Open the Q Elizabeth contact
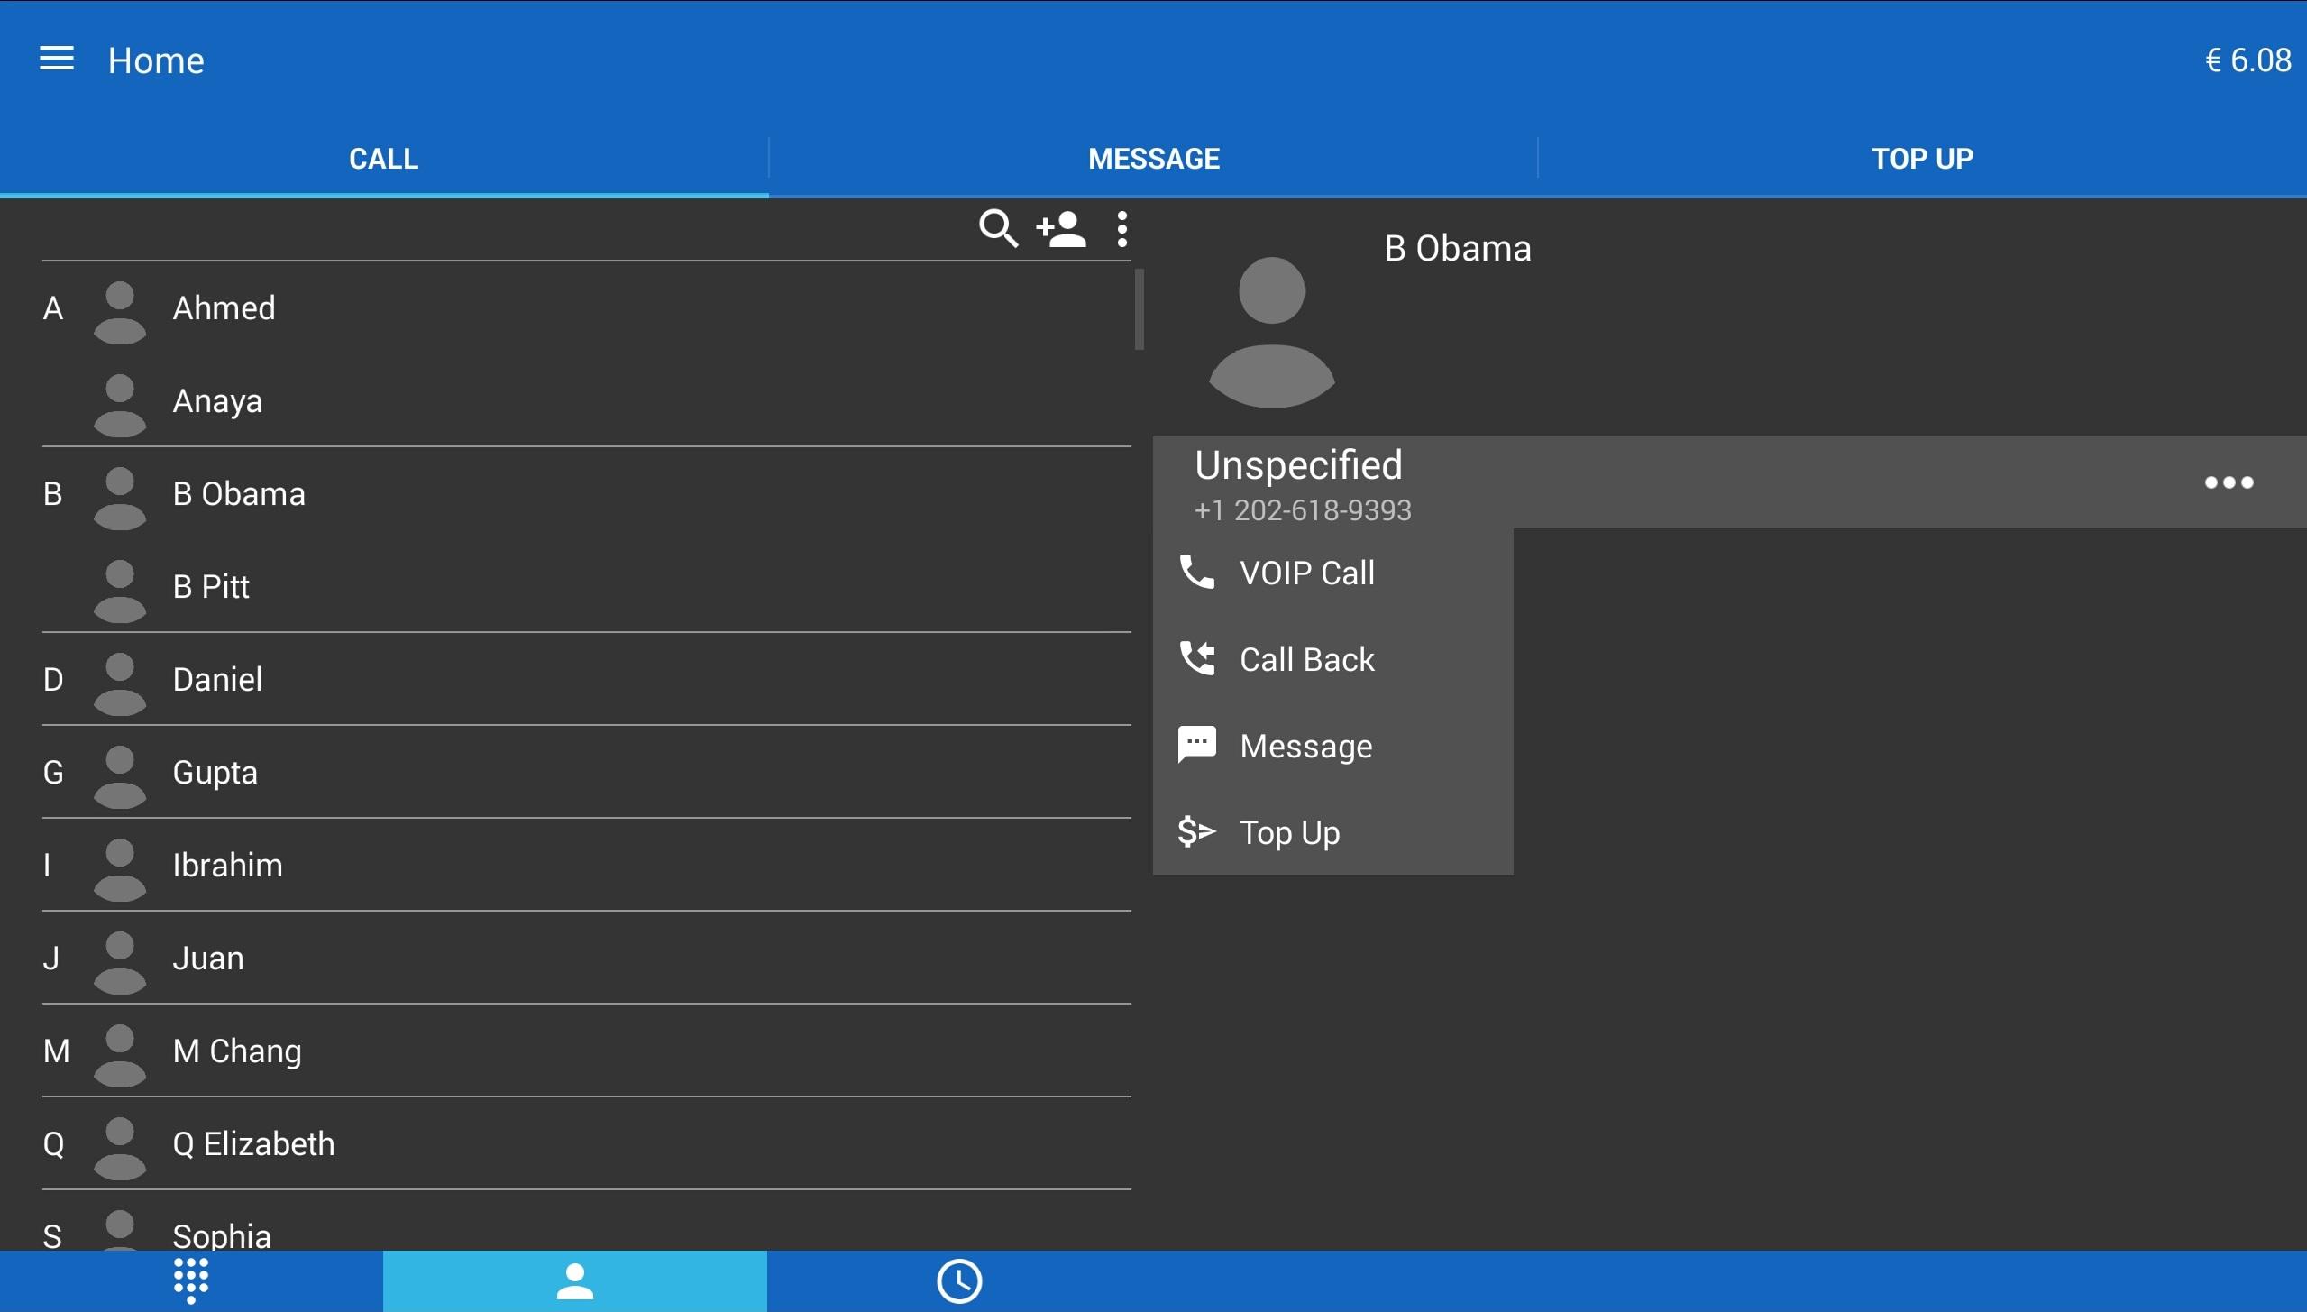Image resolution: width=2307 pixels, height=1312 pixels. point(253,1143)
